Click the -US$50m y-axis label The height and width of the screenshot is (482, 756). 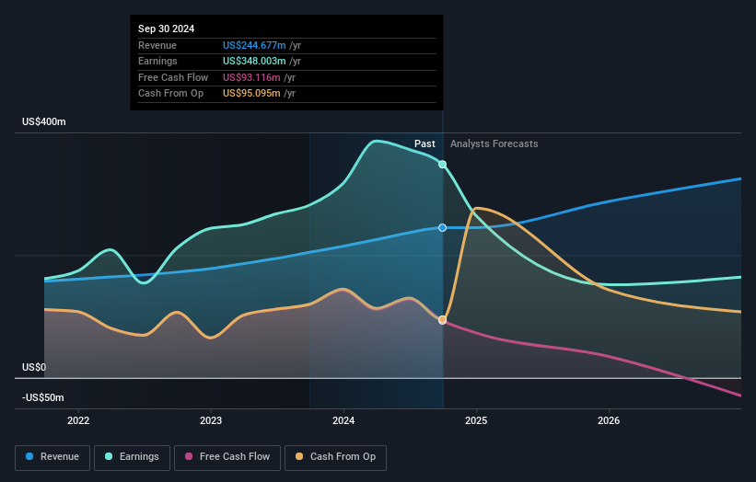coord(43,397)
